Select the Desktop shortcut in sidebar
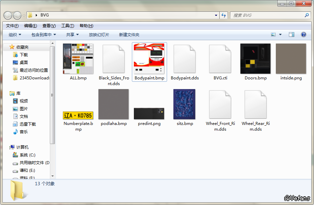This screenshot has height=205, width=314. click(23, 62)
